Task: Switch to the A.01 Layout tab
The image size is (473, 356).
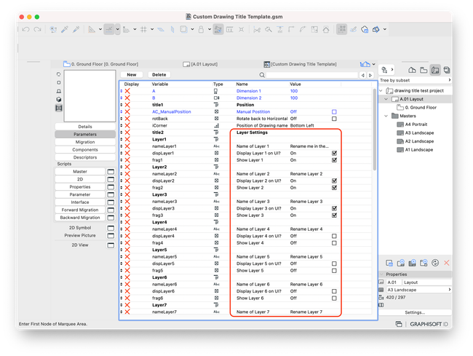Action: 200,64
